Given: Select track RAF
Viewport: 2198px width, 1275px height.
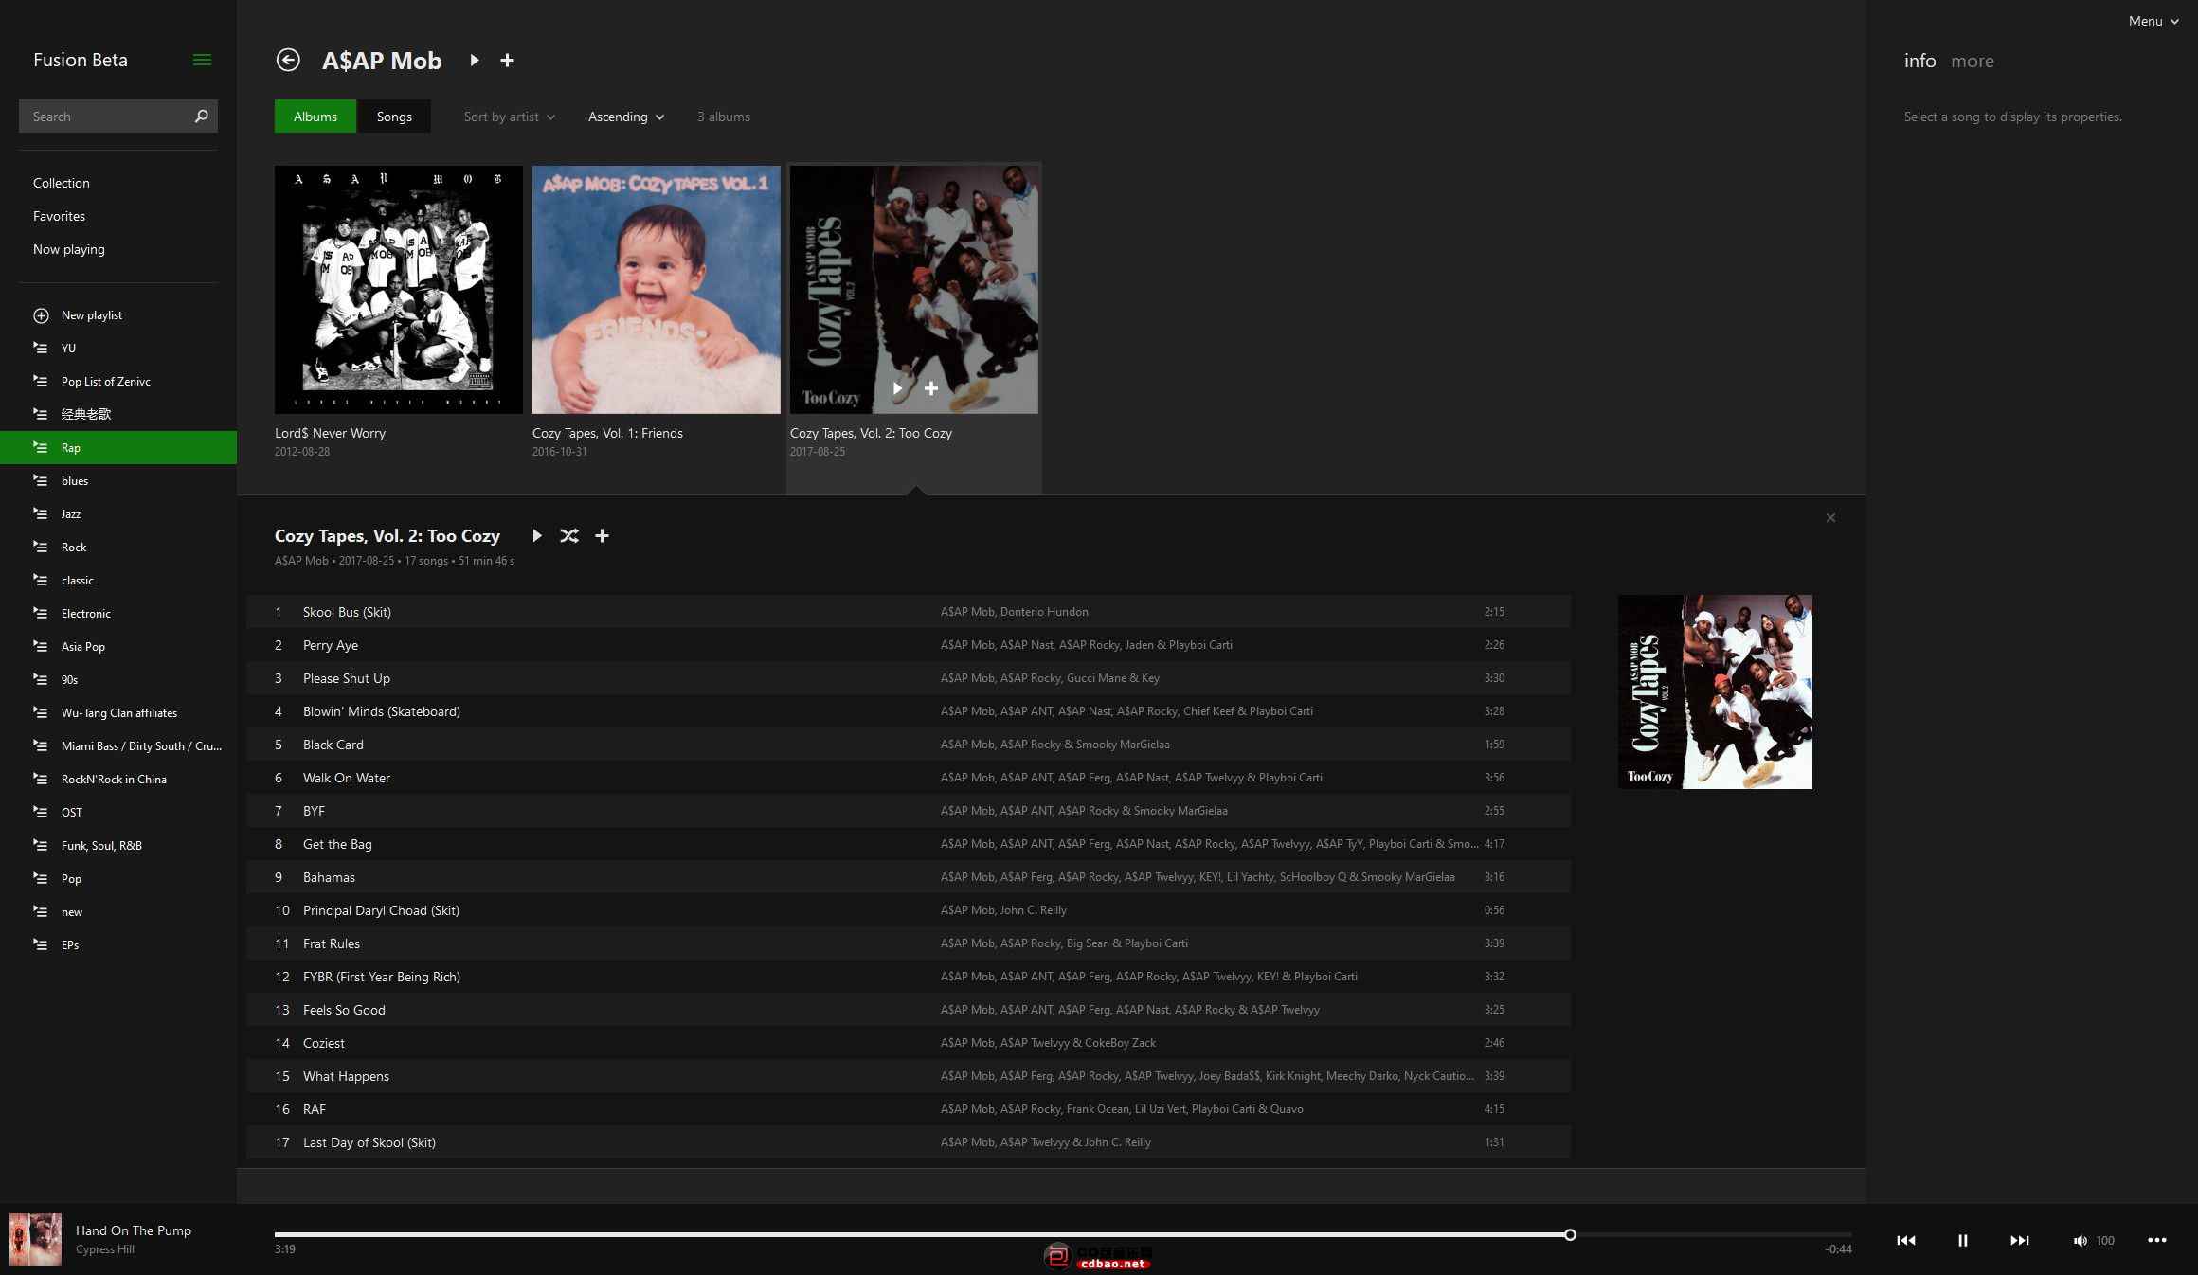Looking at the screenshot, I should [x=909, y=1109].
